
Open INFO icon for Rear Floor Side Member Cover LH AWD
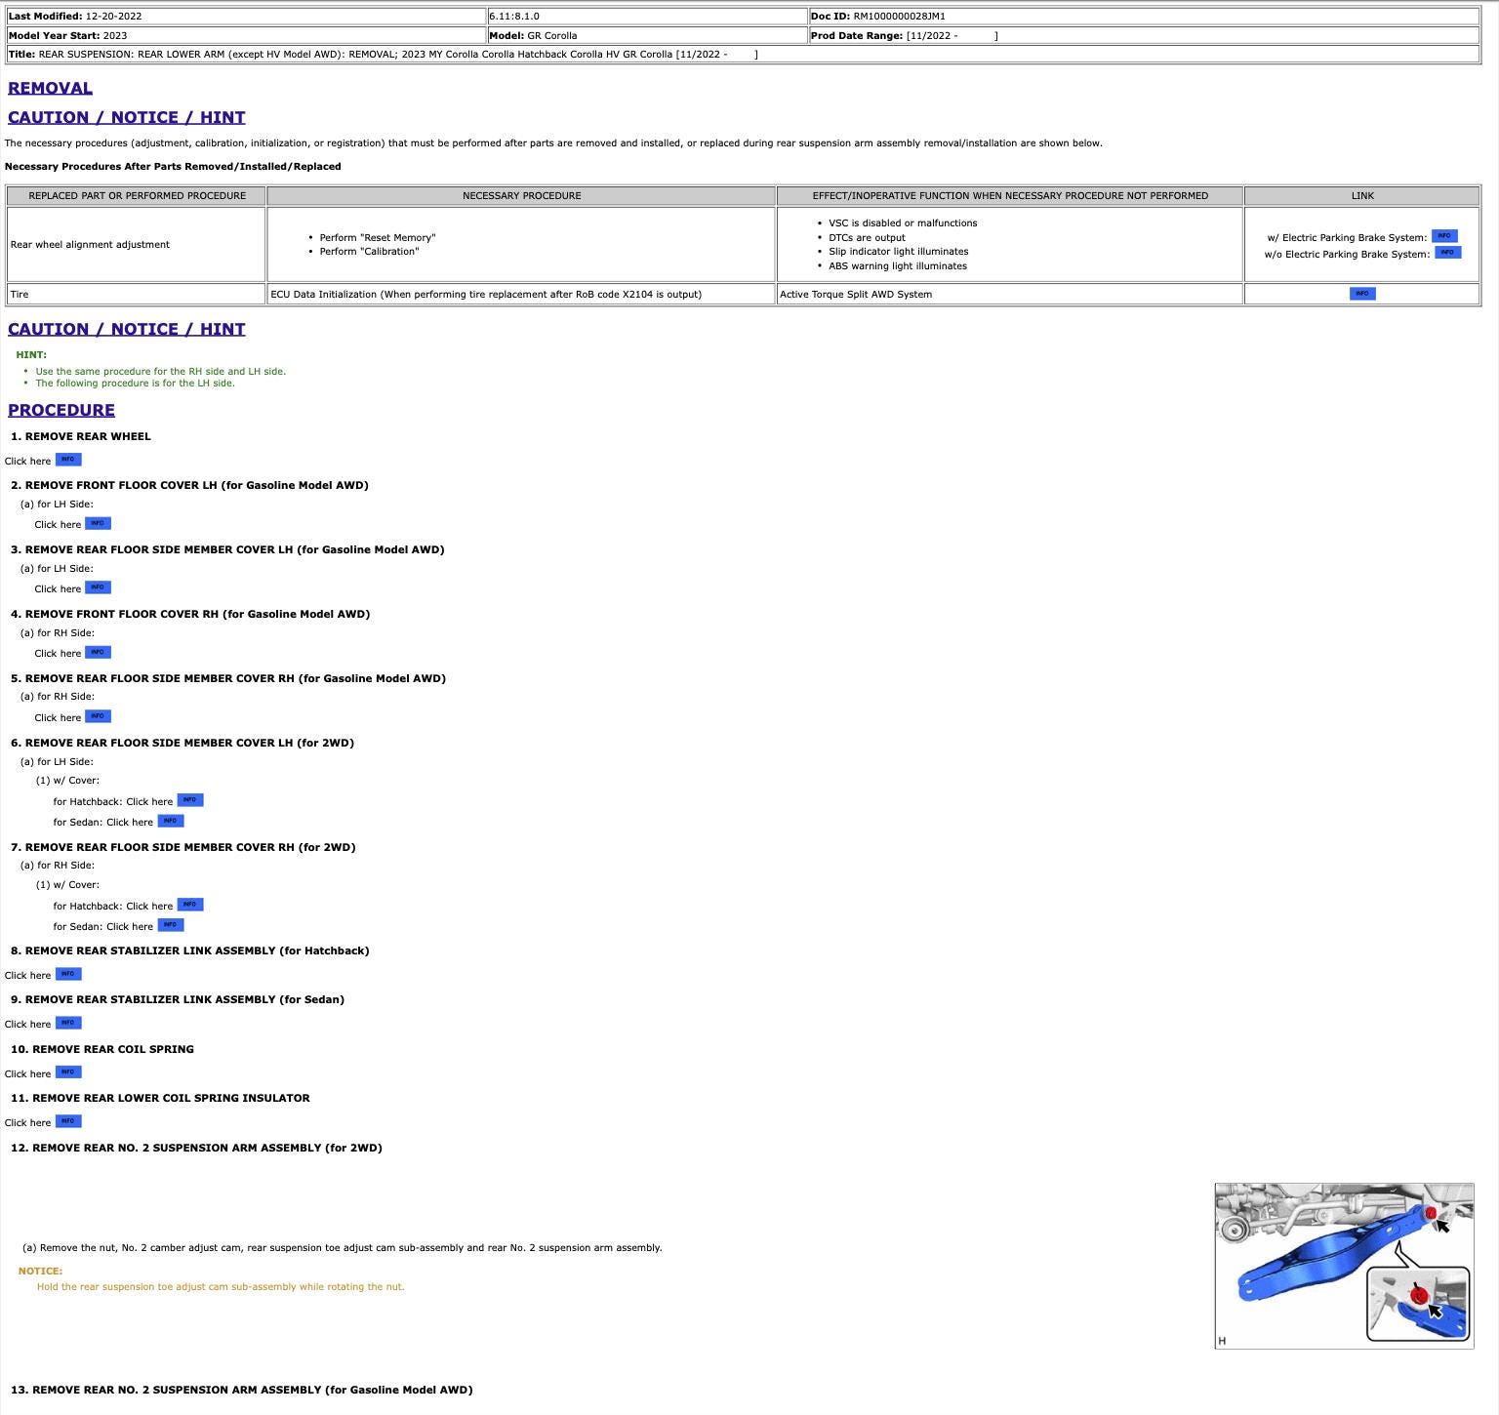point(98,587)
